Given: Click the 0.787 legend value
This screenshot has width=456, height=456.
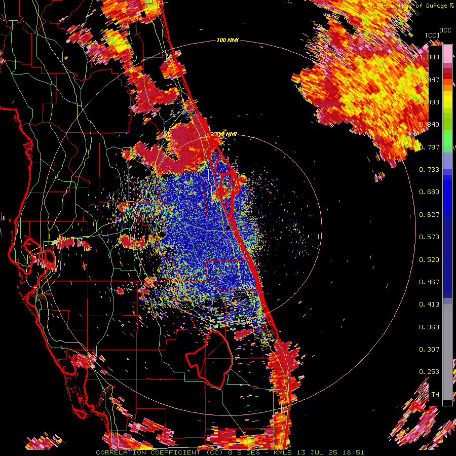Looking at the screenshot, I should click(429, 147).
